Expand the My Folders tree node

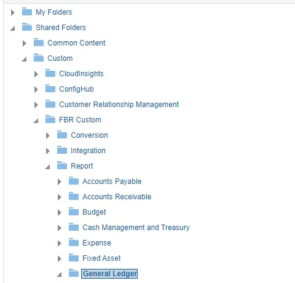[x=13, y=12]
